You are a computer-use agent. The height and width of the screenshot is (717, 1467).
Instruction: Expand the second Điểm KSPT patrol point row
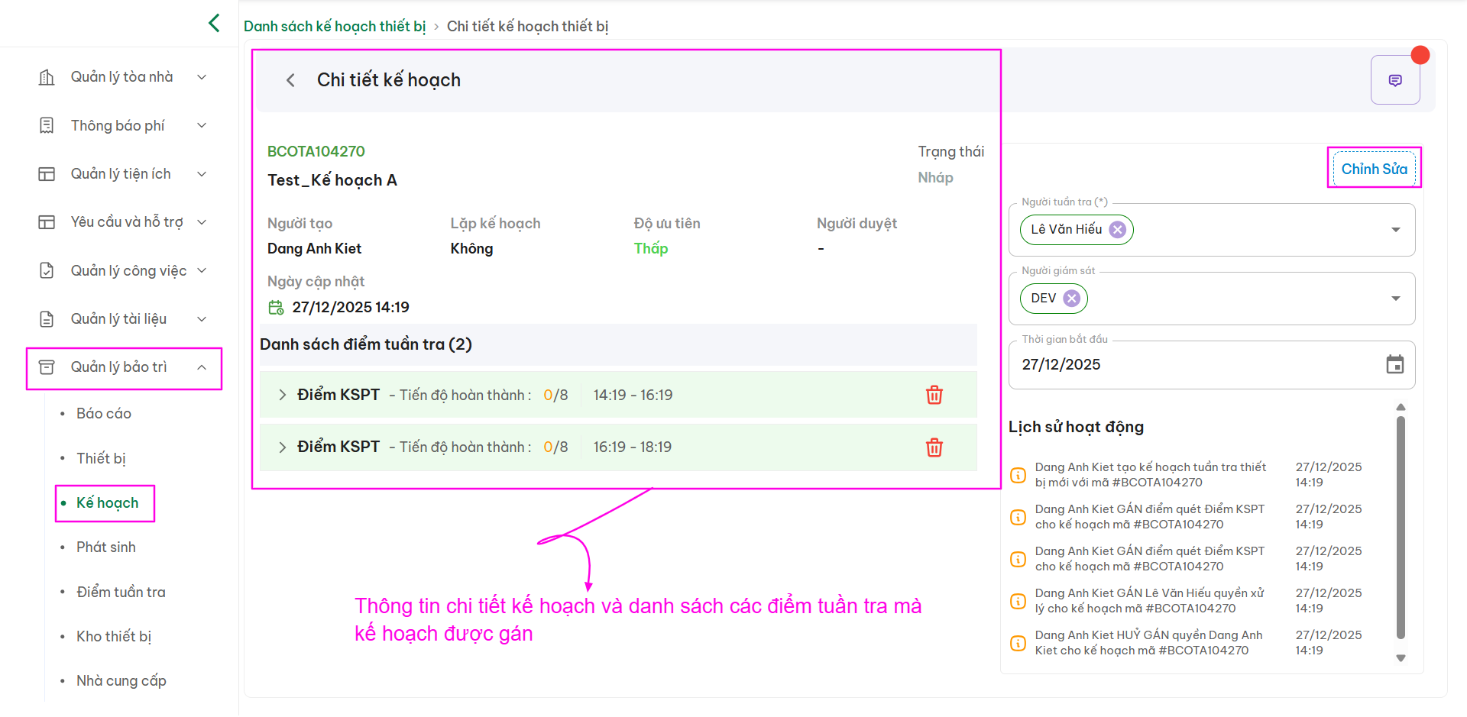pyautogui.click(x=282, y=447)
